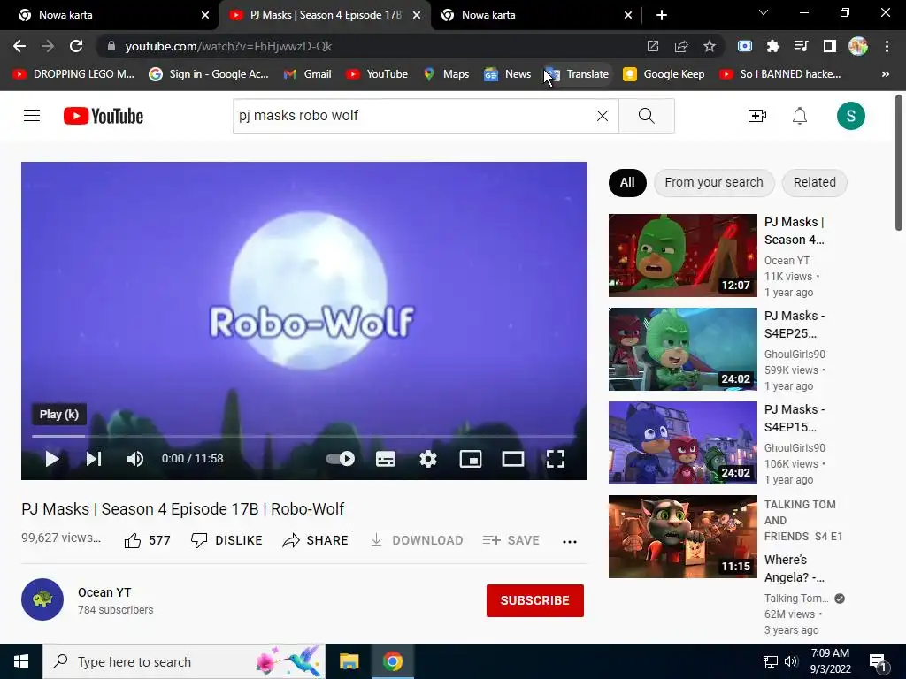Click the DOWNLOAD button

417,540
